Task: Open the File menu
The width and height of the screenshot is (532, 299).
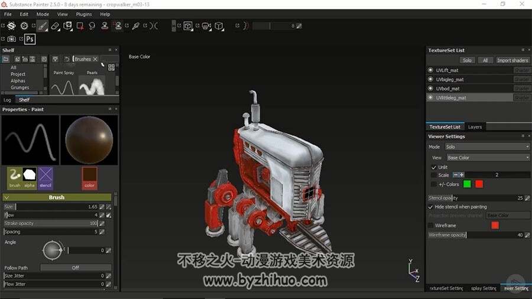Action: point(8,14)
